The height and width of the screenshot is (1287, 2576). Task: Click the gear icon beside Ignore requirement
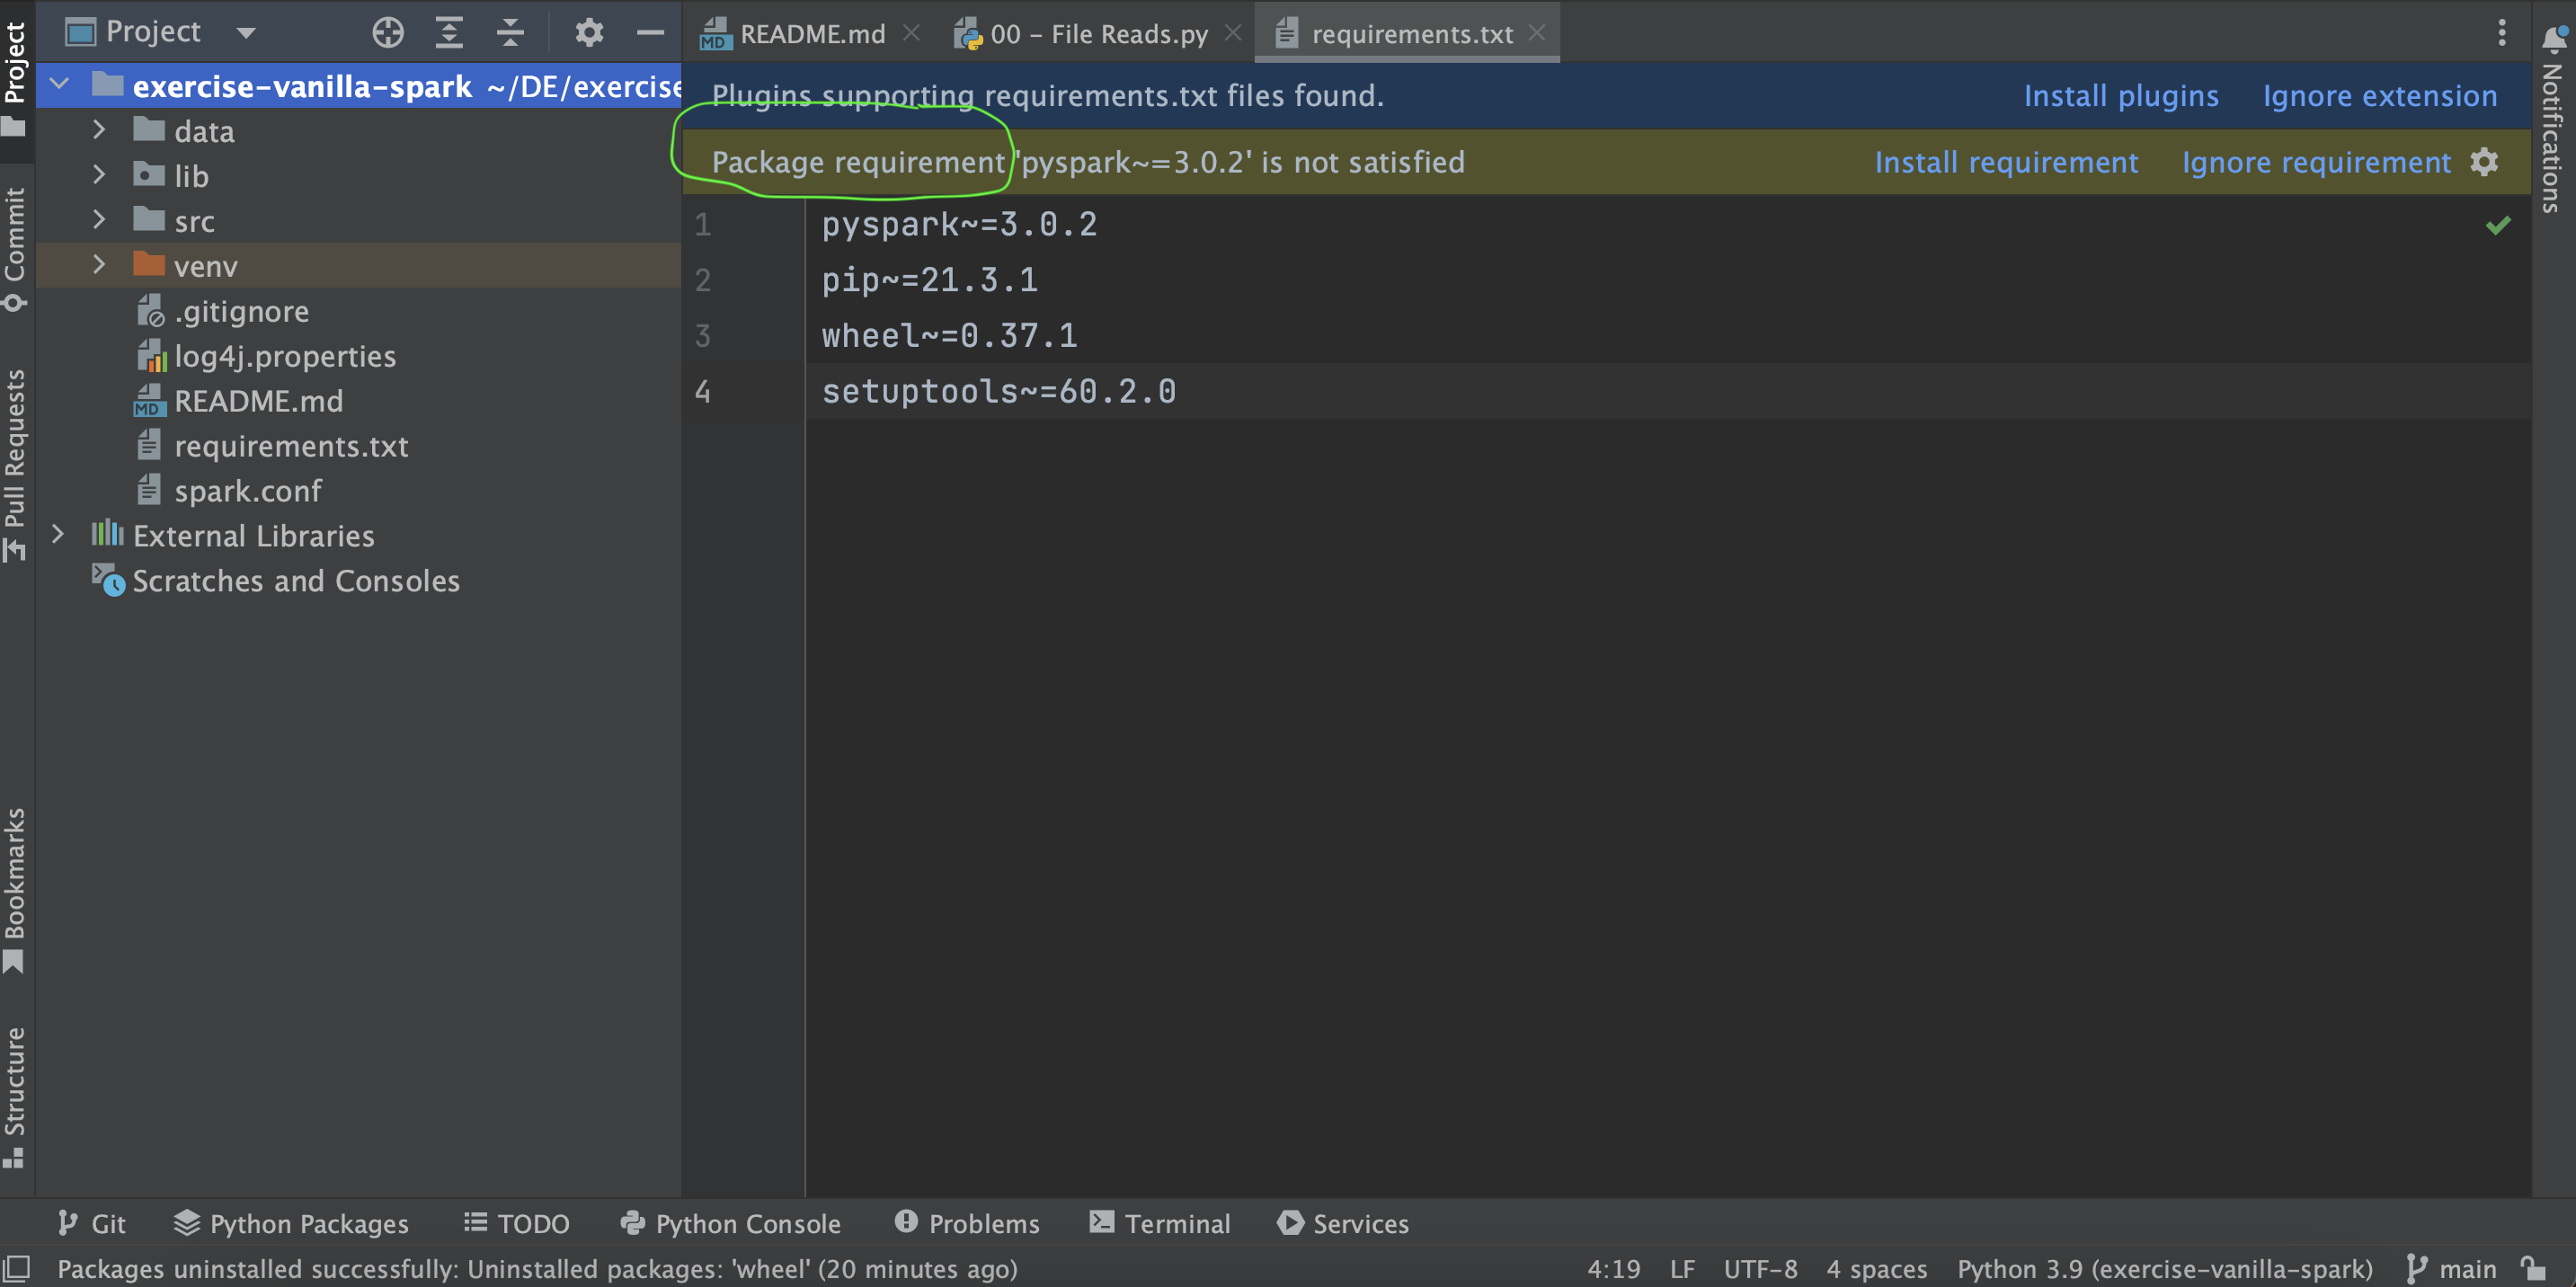tap(2484, 162)
